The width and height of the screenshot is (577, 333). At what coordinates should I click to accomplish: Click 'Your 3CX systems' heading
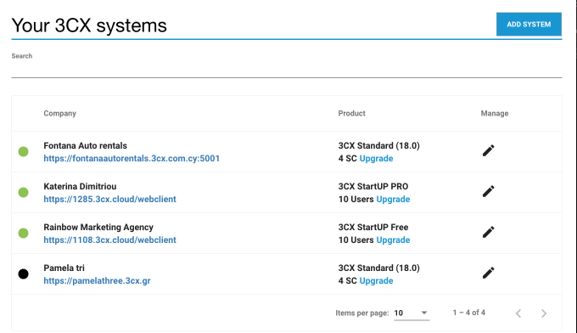tap(89, 25)
